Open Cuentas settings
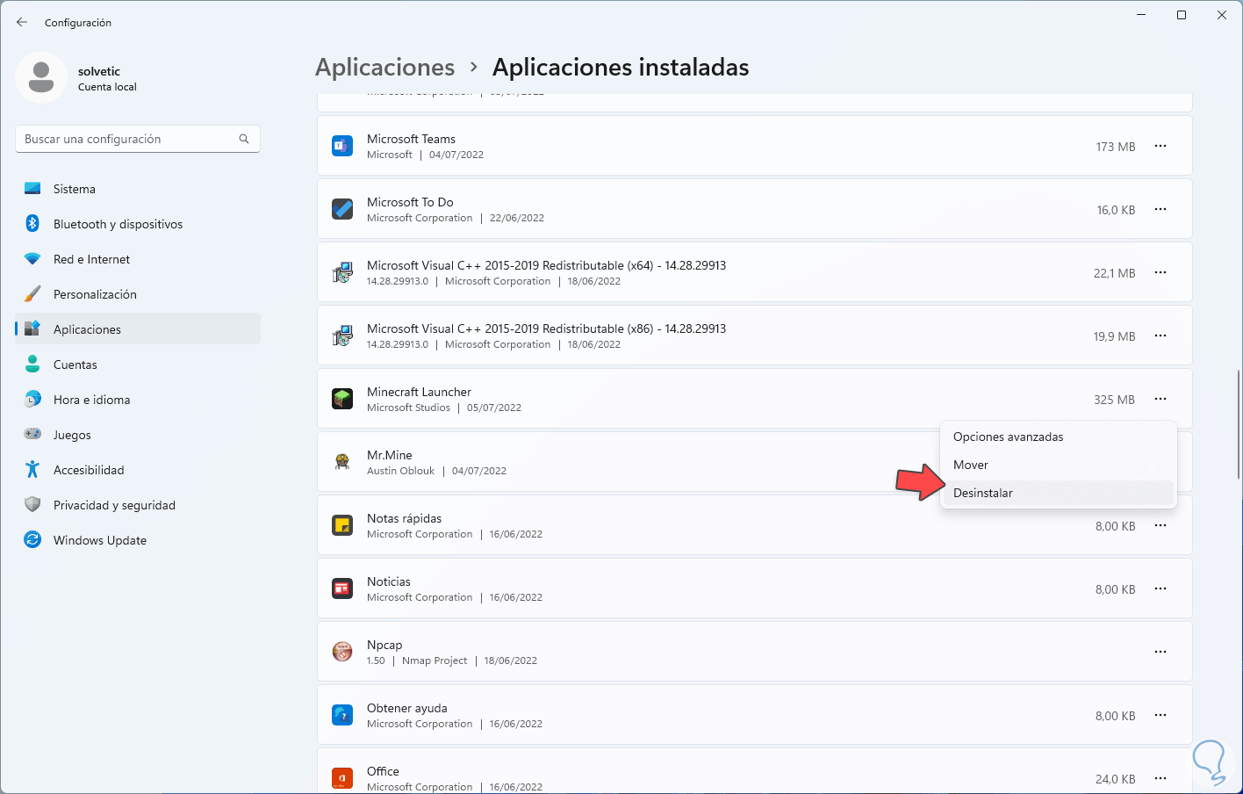The width and height of the screenshot is (1243, 794). click(x=138, y=365)
